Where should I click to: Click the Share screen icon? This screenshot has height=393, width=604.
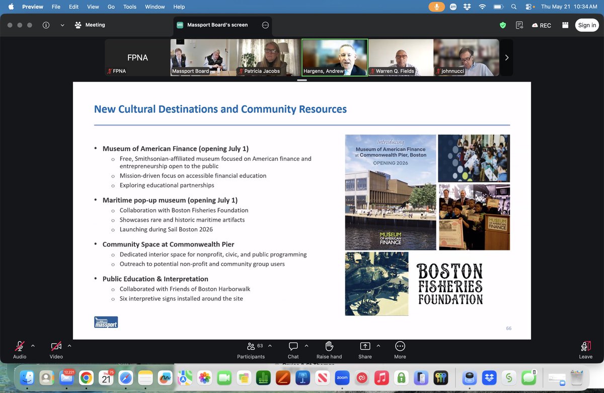(365, 346)
